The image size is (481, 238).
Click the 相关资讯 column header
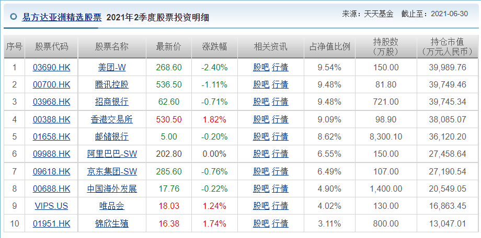[x=271, y=47]
